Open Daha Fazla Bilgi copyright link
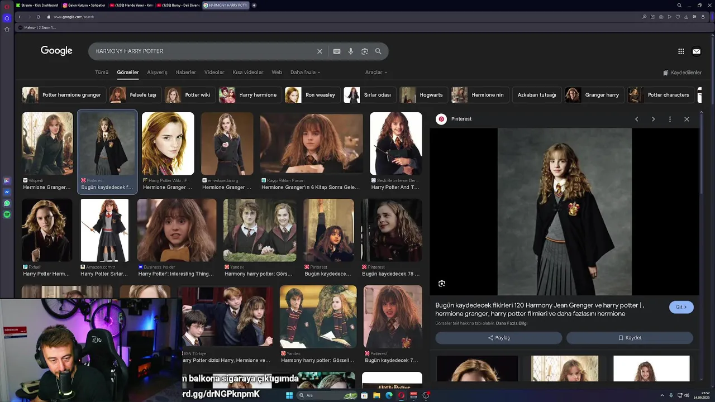715x402 pixels. coord(512,323)
